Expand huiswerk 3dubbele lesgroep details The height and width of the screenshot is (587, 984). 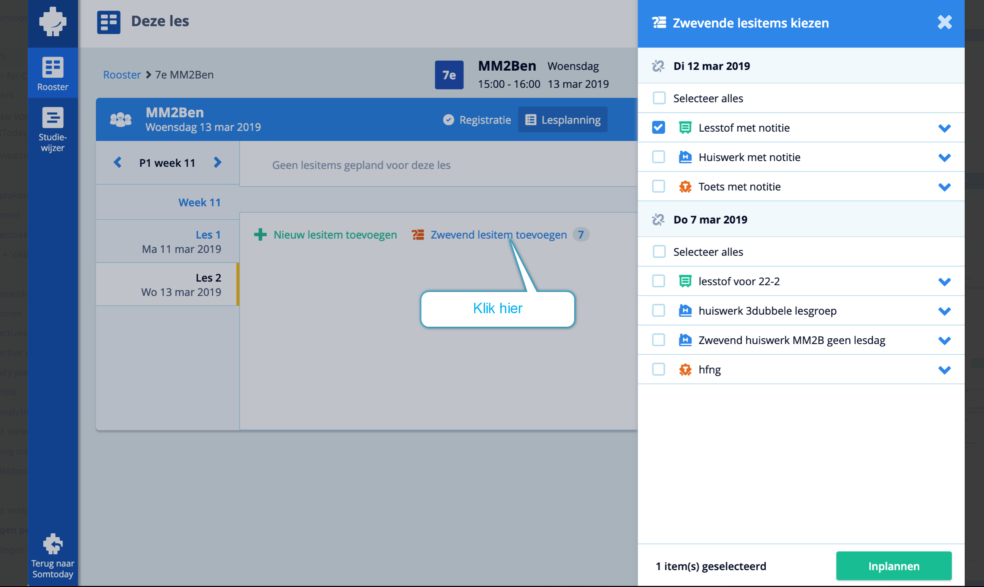pos(945,311)
